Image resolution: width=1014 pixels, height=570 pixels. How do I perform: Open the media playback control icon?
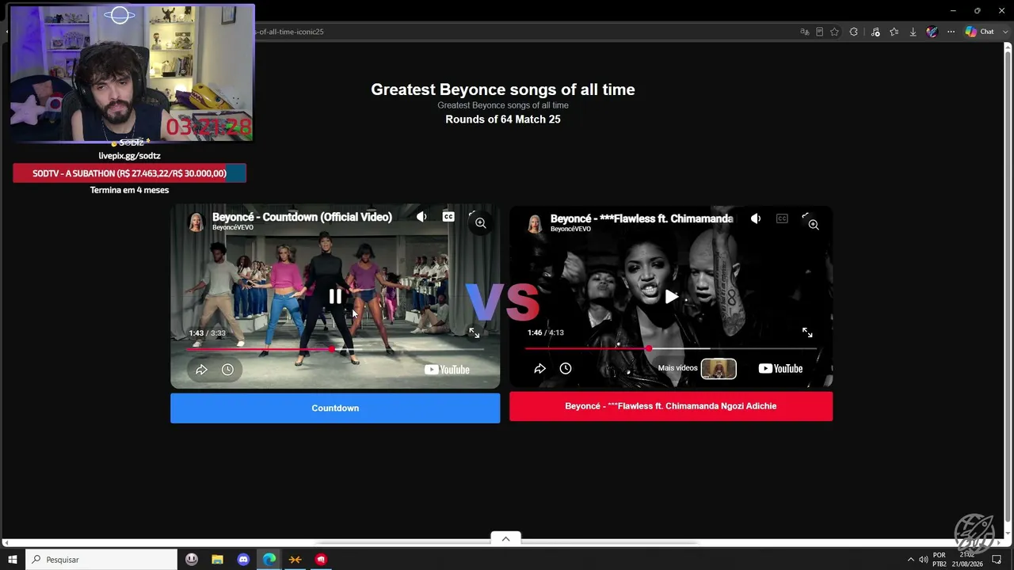tap(875, 32)
